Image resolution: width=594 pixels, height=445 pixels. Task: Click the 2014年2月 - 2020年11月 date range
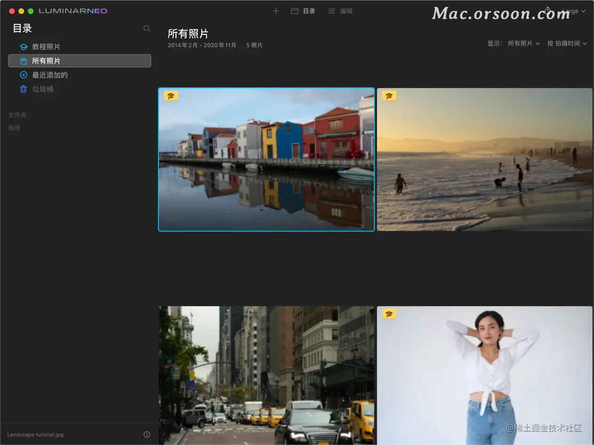pyautogui.click(x=202, y=45)
